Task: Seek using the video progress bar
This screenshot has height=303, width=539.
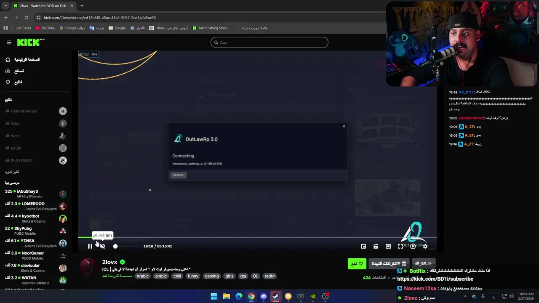Action: pos(257,237)
